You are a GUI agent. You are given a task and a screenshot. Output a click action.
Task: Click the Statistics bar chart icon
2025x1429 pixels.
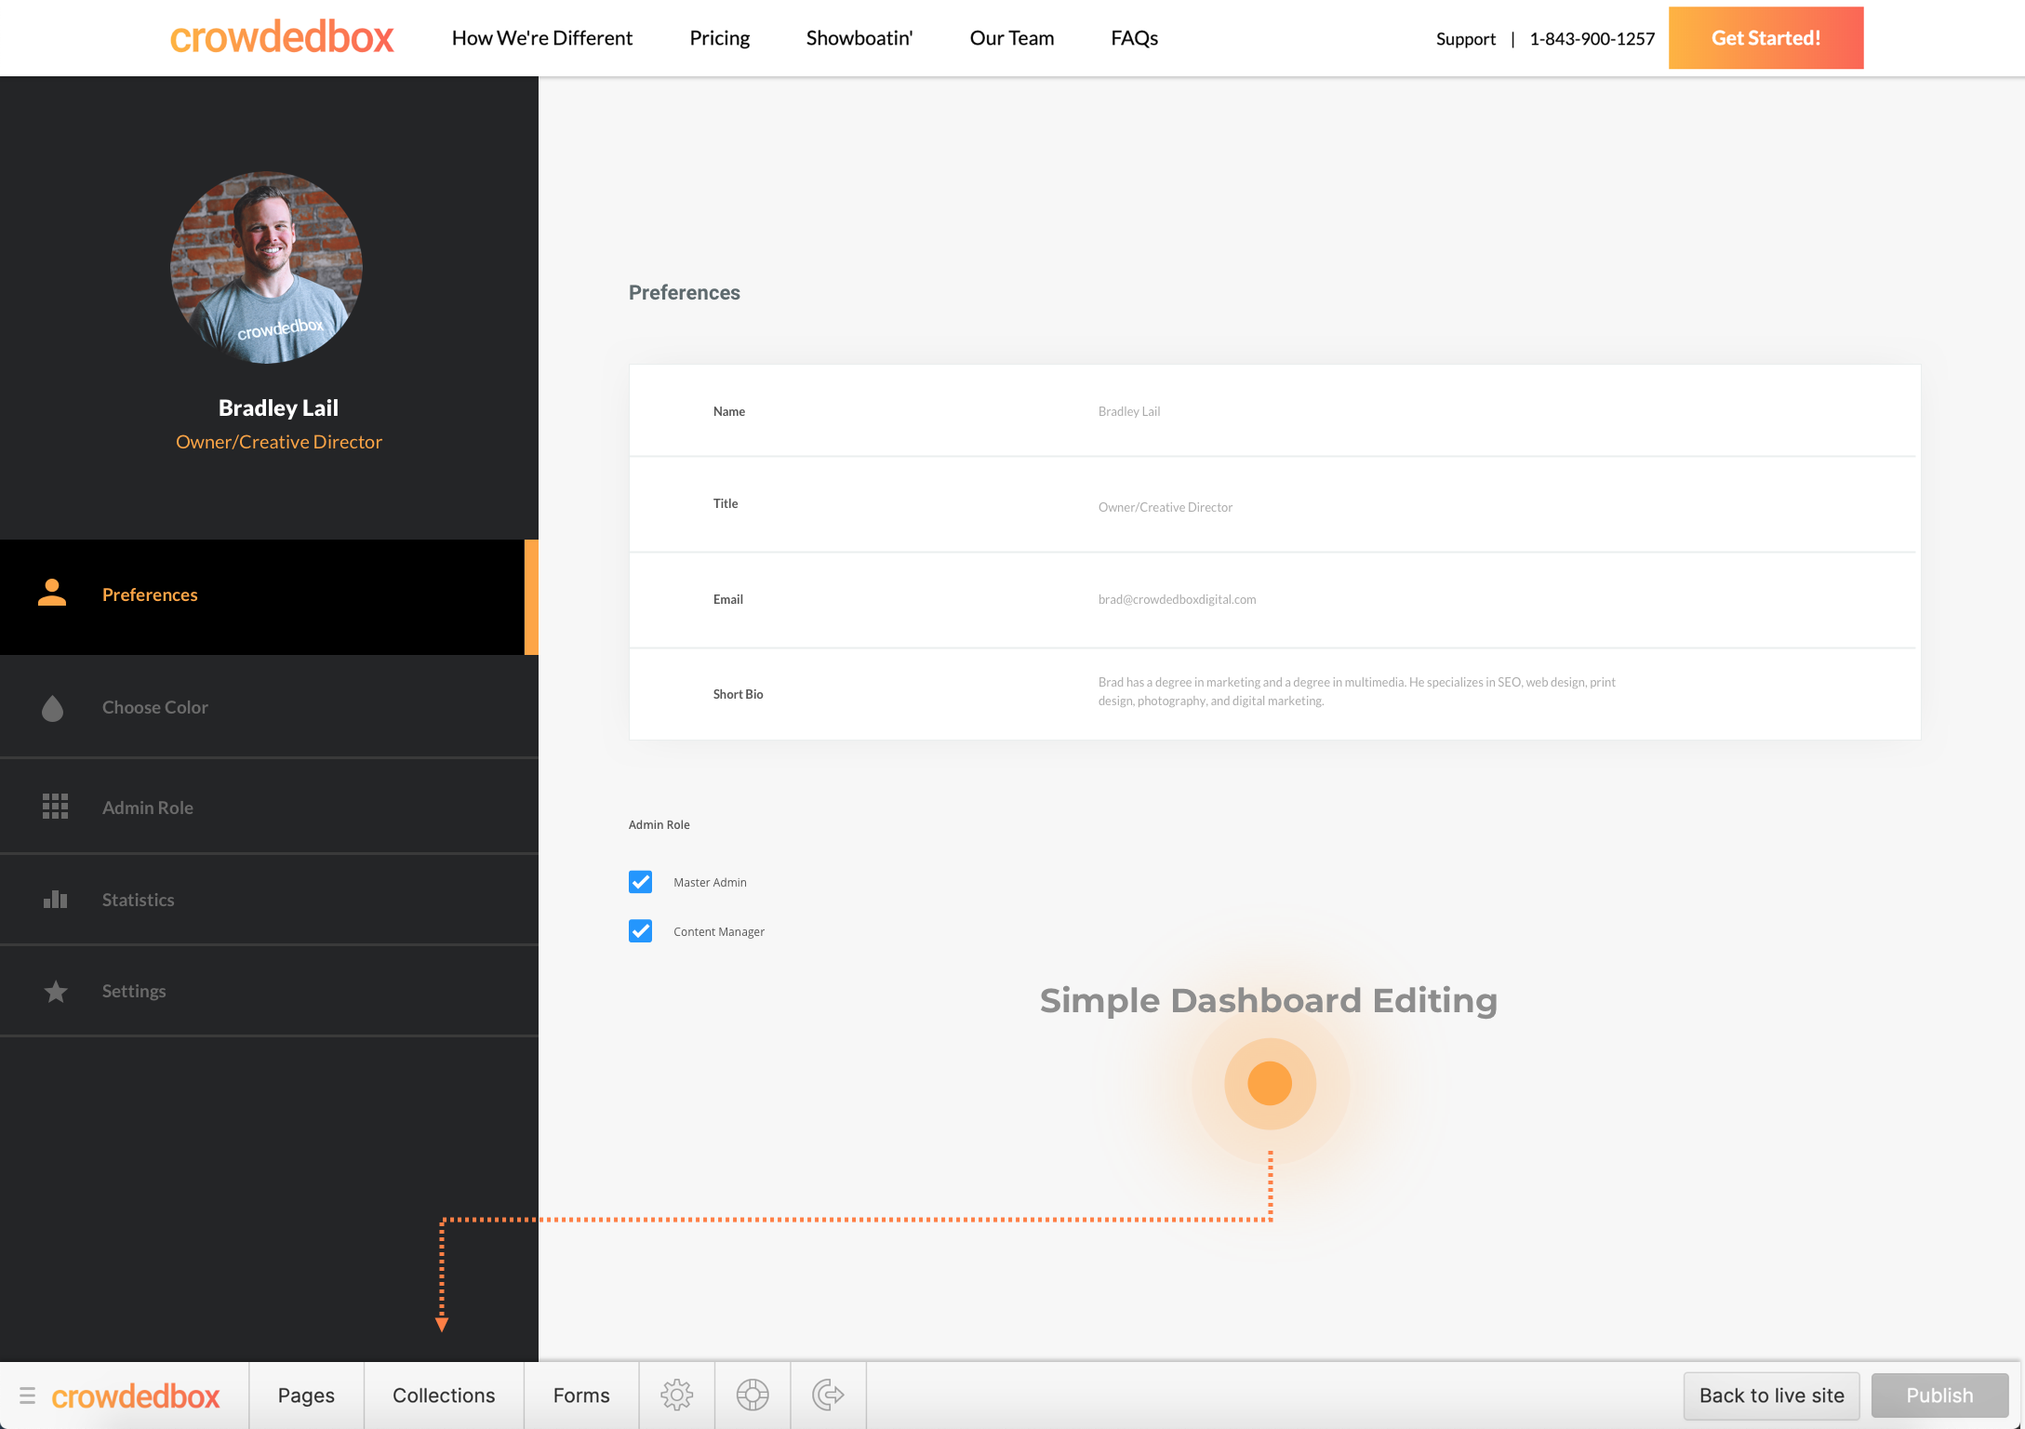pyautogui.click(x=55, y=900)
